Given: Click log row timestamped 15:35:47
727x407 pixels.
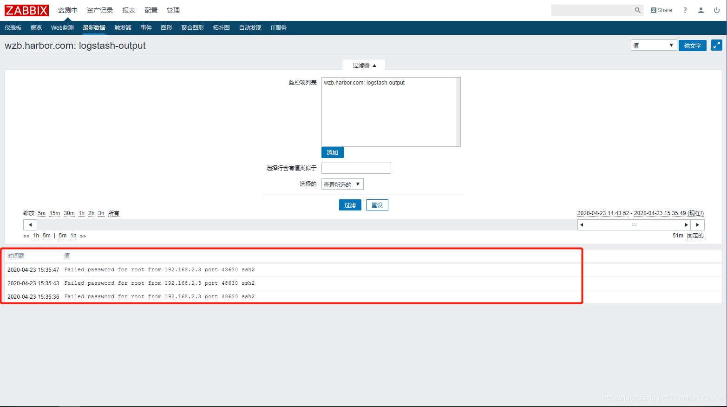Looking at the screenshot, I should click(x=363, y=269).
